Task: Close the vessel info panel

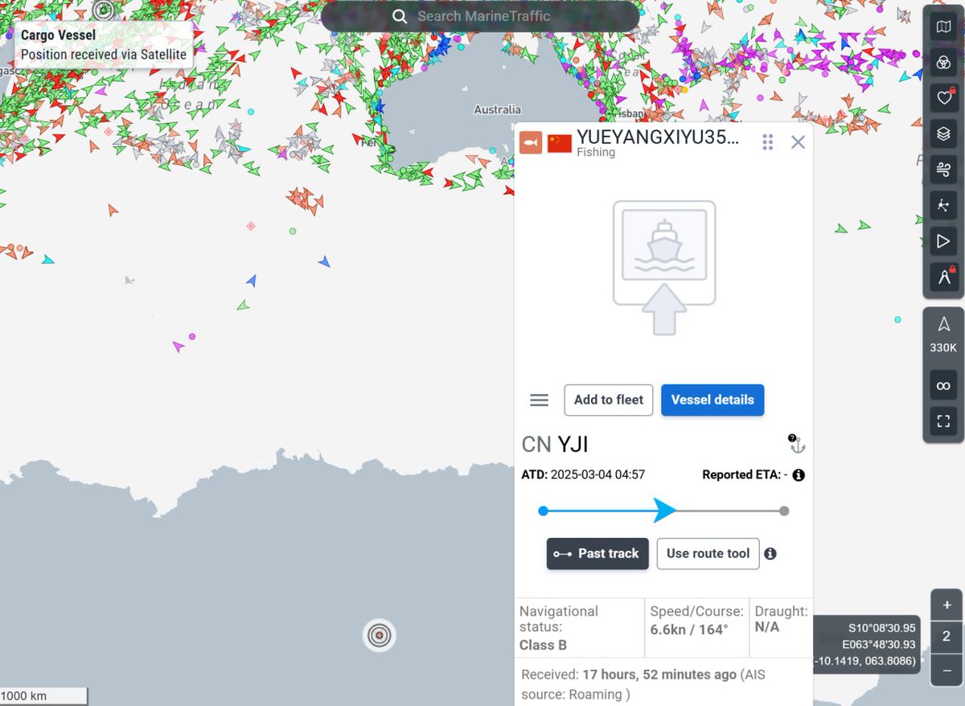Action: (x=798, y=142)
